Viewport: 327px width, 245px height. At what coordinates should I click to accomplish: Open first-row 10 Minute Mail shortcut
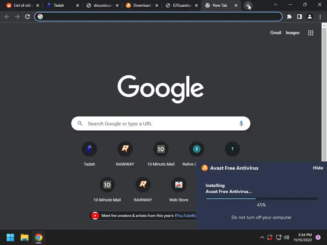161,154
